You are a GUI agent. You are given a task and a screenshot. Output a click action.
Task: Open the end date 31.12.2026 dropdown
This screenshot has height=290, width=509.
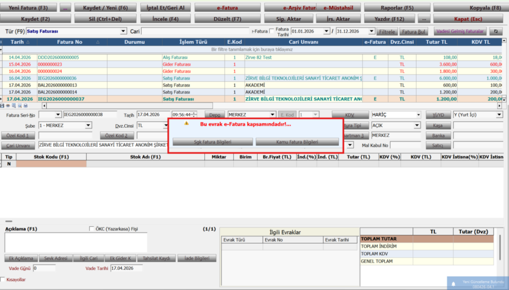(371, 31)
